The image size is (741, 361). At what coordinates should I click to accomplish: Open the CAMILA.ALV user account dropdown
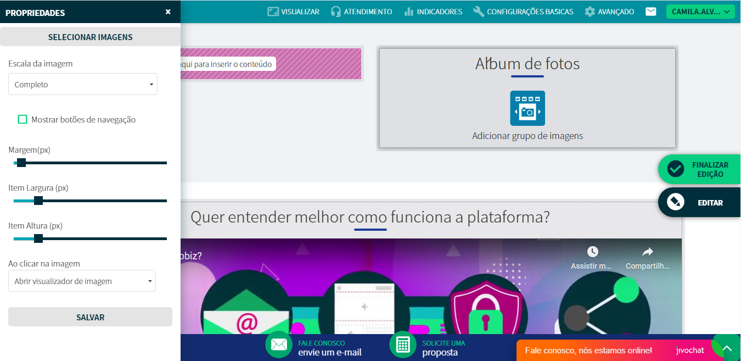pyautogui.click(x=700, y=12)
